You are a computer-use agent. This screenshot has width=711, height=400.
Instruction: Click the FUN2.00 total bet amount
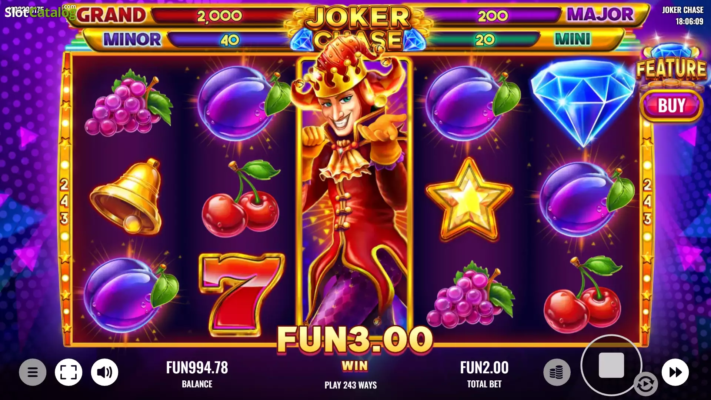(484, 368)
